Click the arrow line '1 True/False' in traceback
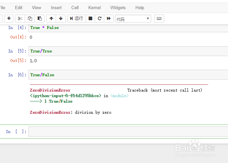 pyautogui.click(x=51, y=101)
